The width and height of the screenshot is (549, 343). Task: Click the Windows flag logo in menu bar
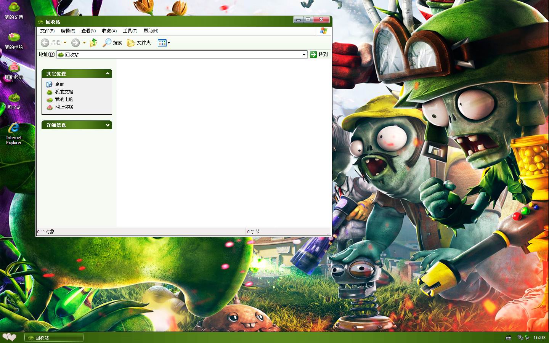[324, 31]
